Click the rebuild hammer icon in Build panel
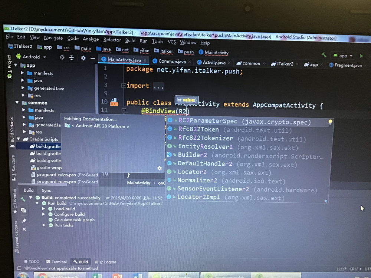The width and height of the screenshot is (371, 278). pos(23,199)
